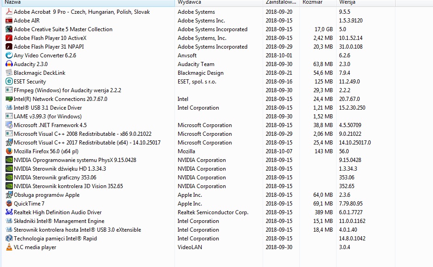Select the Microsoft .NET Framework 4.5 icon
The height and width of the screenshot is (267, 433).
coord(9,125)
